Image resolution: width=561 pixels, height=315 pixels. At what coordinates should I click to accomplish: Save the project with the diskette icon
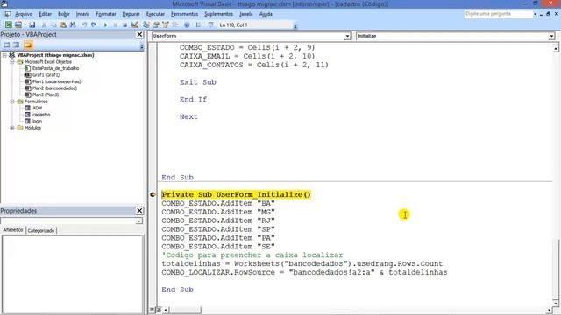pyautogui.click(x=32, y=25)
